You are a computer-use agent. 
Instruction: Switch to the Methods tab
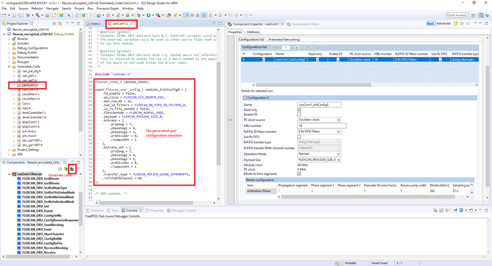pos(253,32)
